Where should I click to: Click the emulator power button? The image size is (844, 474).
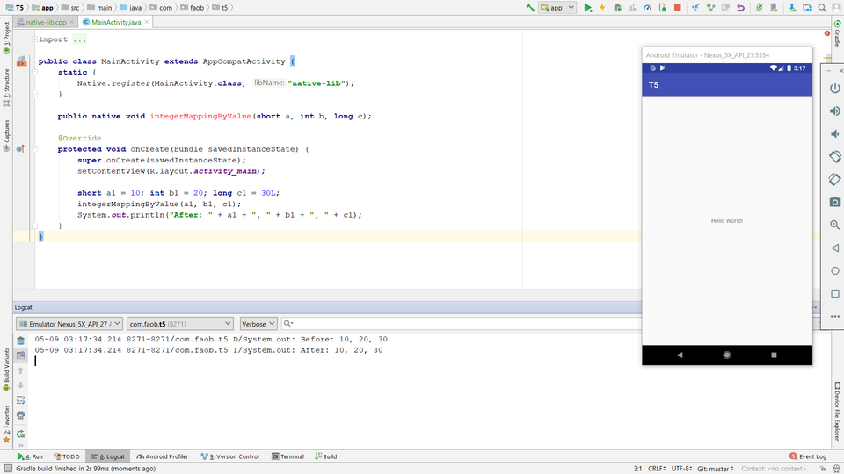coord(835,88)
